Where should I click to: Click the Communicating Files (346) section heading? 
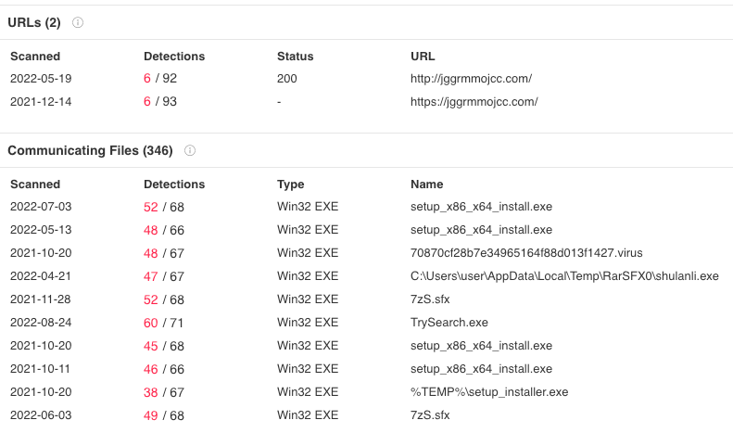tap(90, 150)
